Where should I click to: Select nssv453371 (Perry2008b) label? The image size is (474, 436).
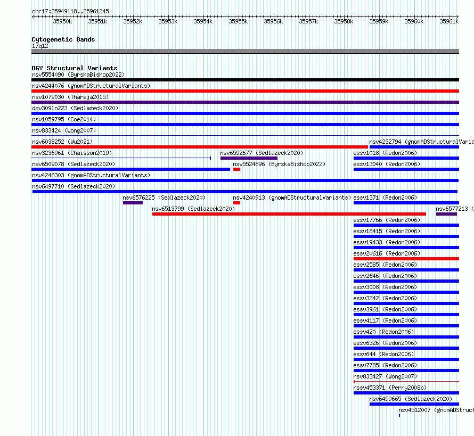[390, 388]
